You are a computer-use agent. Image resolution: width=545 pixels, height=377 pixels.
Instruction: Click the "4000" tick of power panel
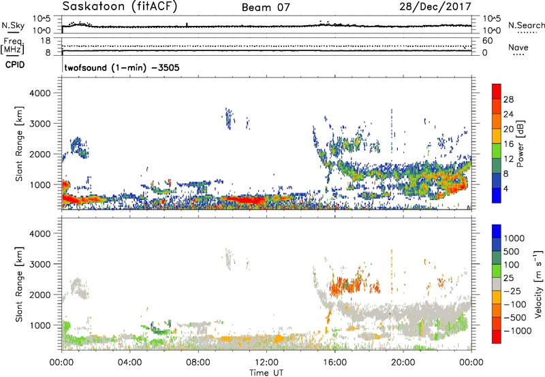pyautogui.click(x=40, y=93)
